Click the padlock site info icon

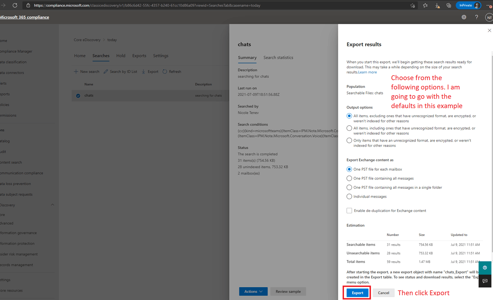coord(28,6)
